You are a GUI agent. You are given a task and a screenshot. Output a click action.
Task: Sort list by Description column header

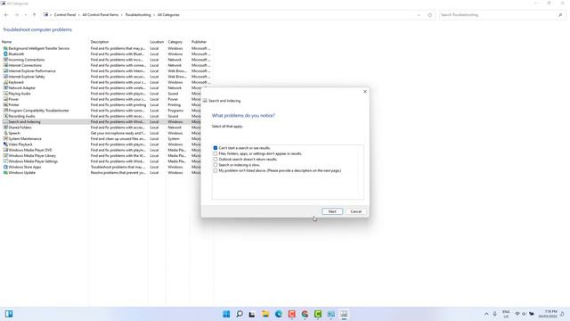point(100,42)
